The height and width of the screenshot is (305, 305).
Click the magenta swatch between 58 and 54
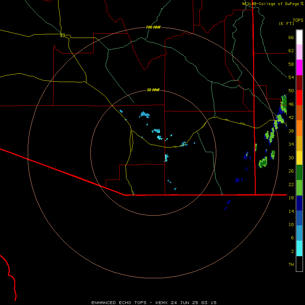(x=299, y=67)
